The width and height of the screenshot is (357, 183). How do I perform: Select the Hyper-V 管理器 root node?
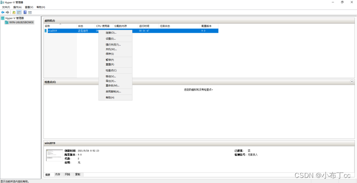[x=14, y=18]
